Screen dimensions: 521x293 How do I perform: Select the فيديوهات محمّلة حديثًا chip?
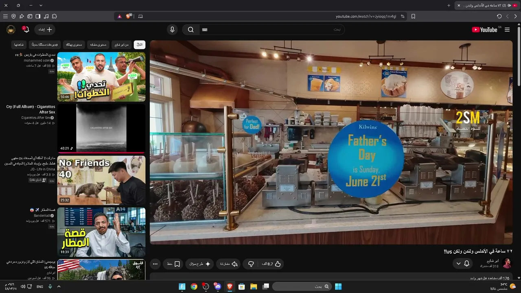pos(45,44)
